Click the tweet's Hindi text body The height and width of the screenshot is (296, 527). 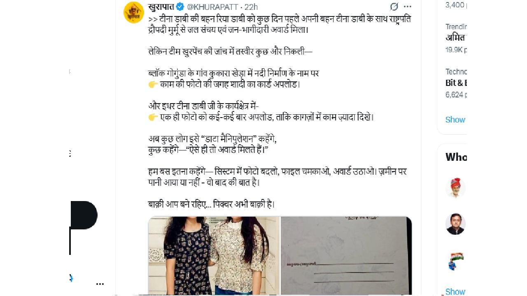tap(277, 111)
